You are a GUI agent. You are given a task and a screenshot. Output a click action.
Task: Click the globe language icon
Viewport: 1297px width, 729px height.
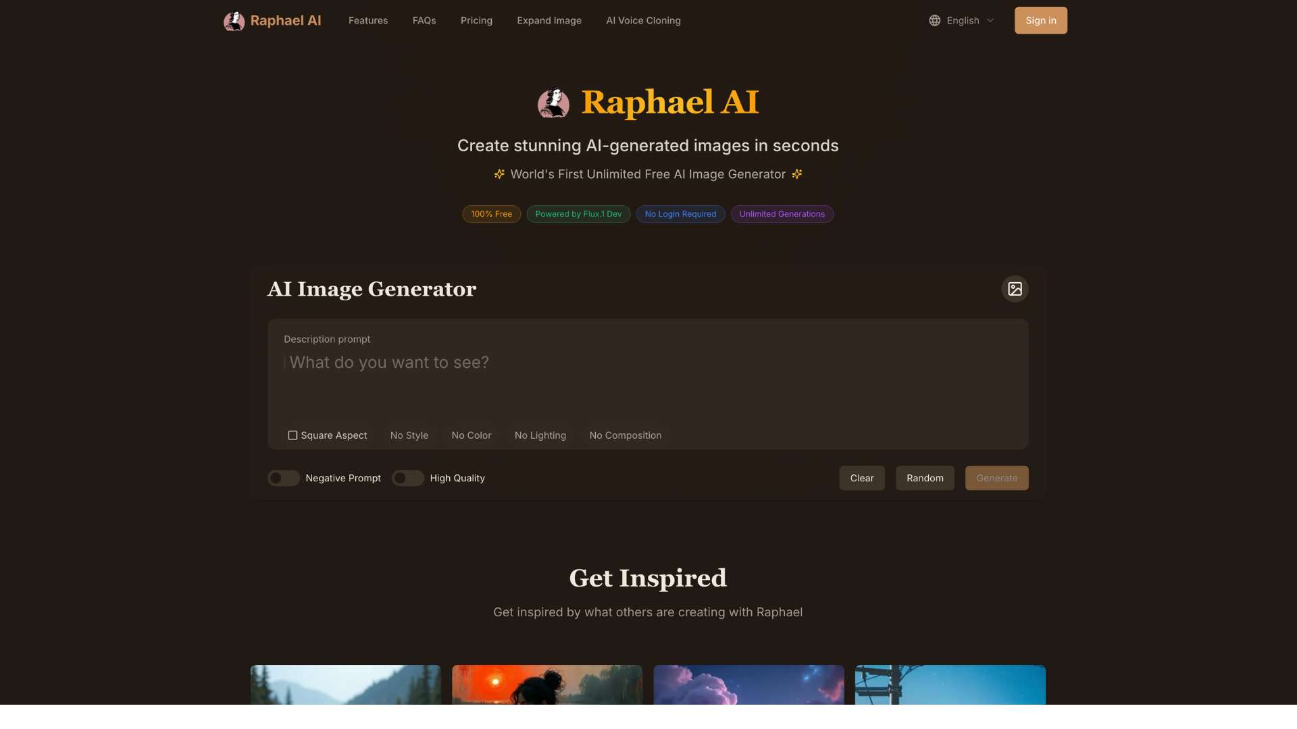[x=934, y=20]
